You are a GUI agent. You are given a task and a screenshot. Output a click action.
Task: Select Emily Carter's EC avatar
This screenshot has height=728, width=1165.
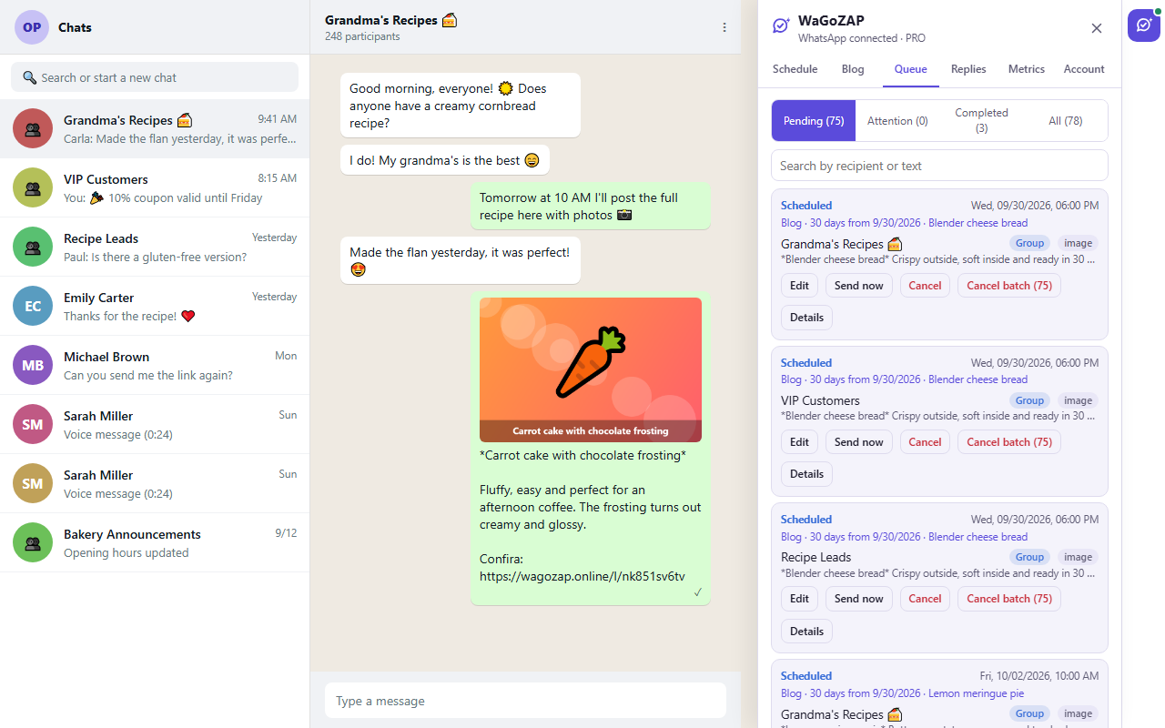tap(33, 306)
